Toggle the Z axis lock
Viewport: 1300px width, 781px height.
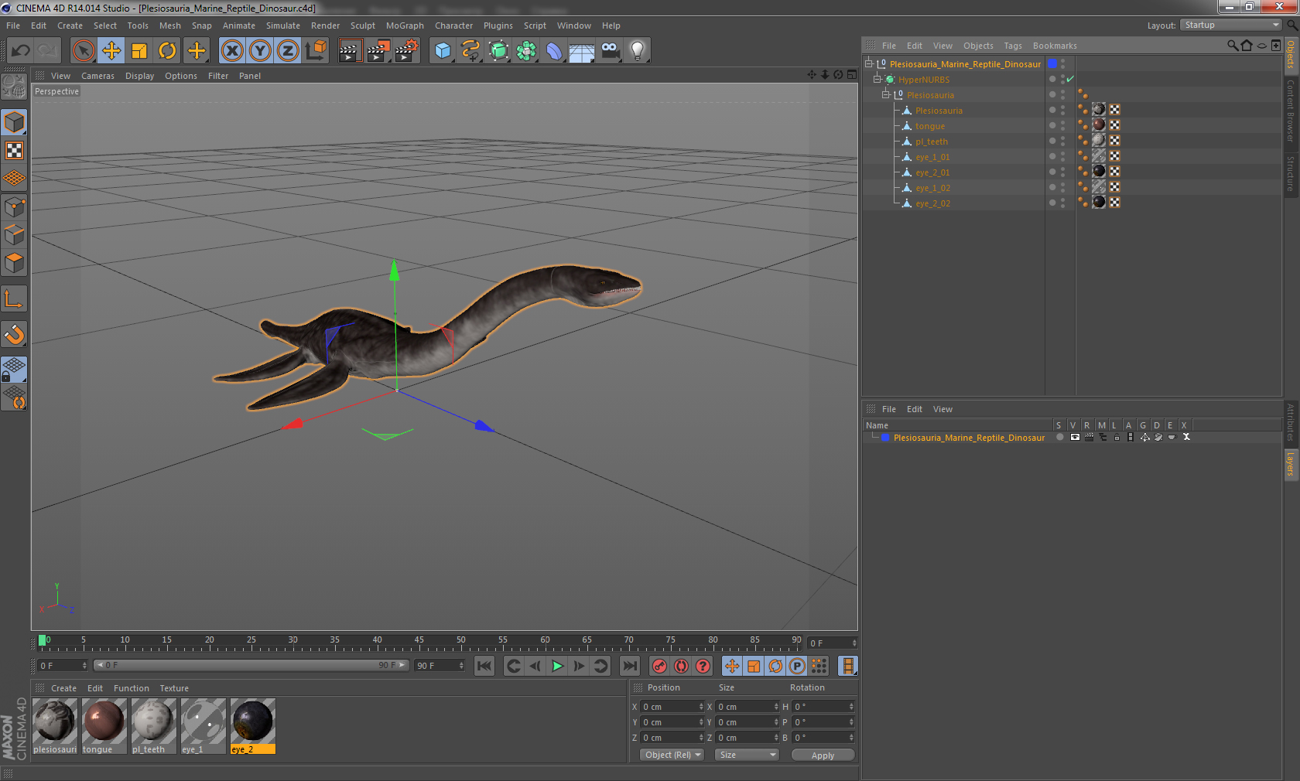point(288,51)
